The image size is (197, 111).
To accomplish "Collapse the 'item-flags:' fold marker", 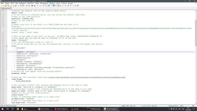I will [7, 79].
